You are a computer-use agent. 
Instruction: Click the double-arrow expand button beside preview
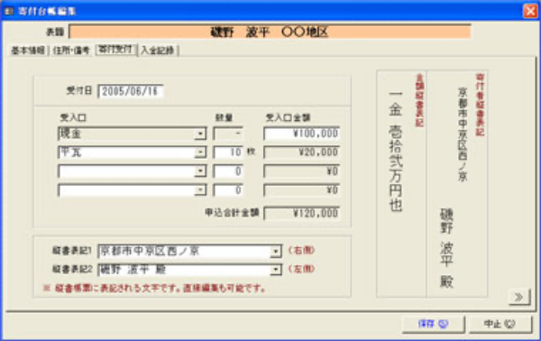(x=519, y=297)
